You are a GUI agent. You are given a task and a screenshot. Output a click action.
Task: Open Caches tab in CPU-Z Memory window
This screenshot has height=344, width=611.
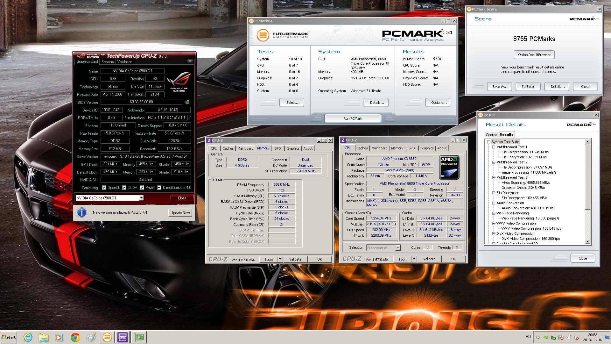pyautogui.click(x=228, y=148)
